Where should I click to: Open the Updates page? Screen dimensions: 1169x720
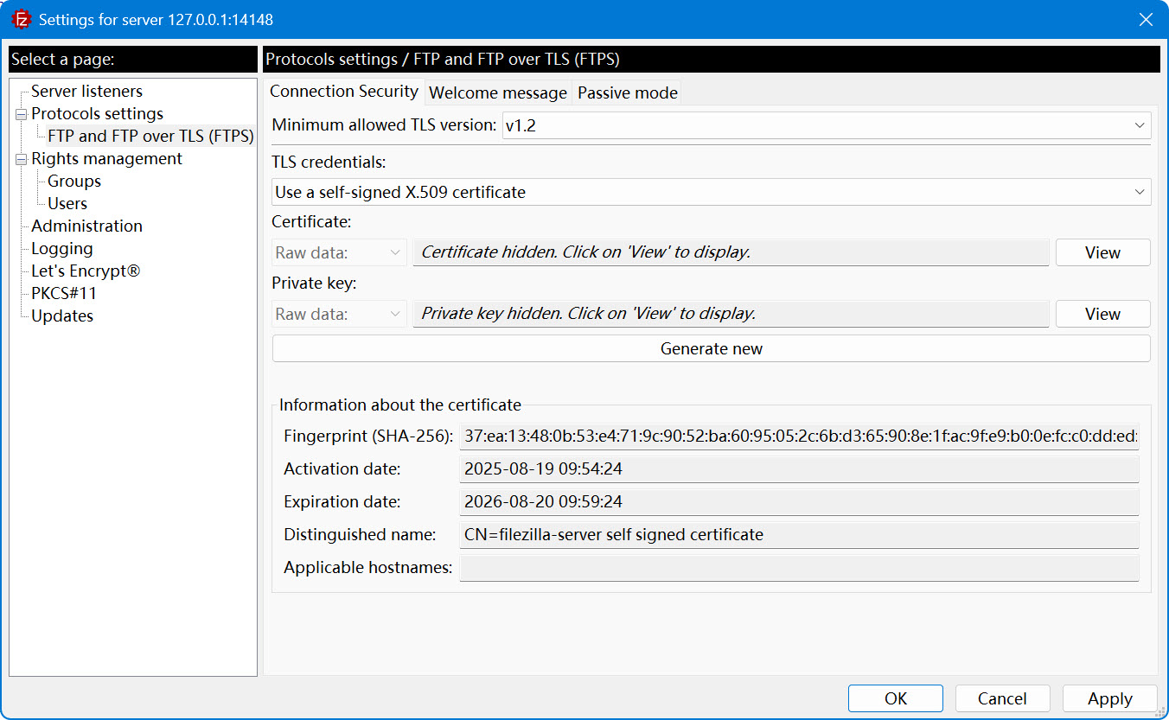coord(62,315)
